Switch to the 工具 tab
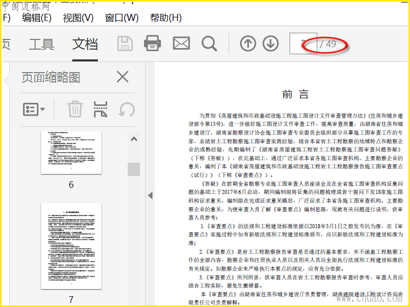 pos(42,44)
